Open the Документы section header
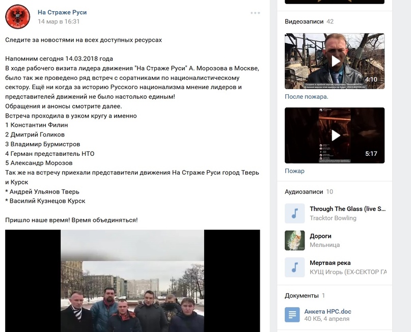This screenshot has height=332, width=411. tap(302, 295)
